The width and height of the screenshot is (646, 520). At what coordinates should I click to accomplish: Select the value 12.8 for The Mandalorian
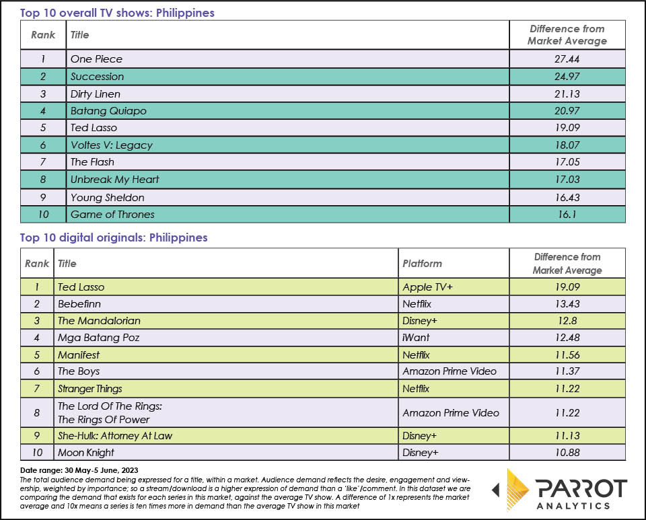(567, 321)
